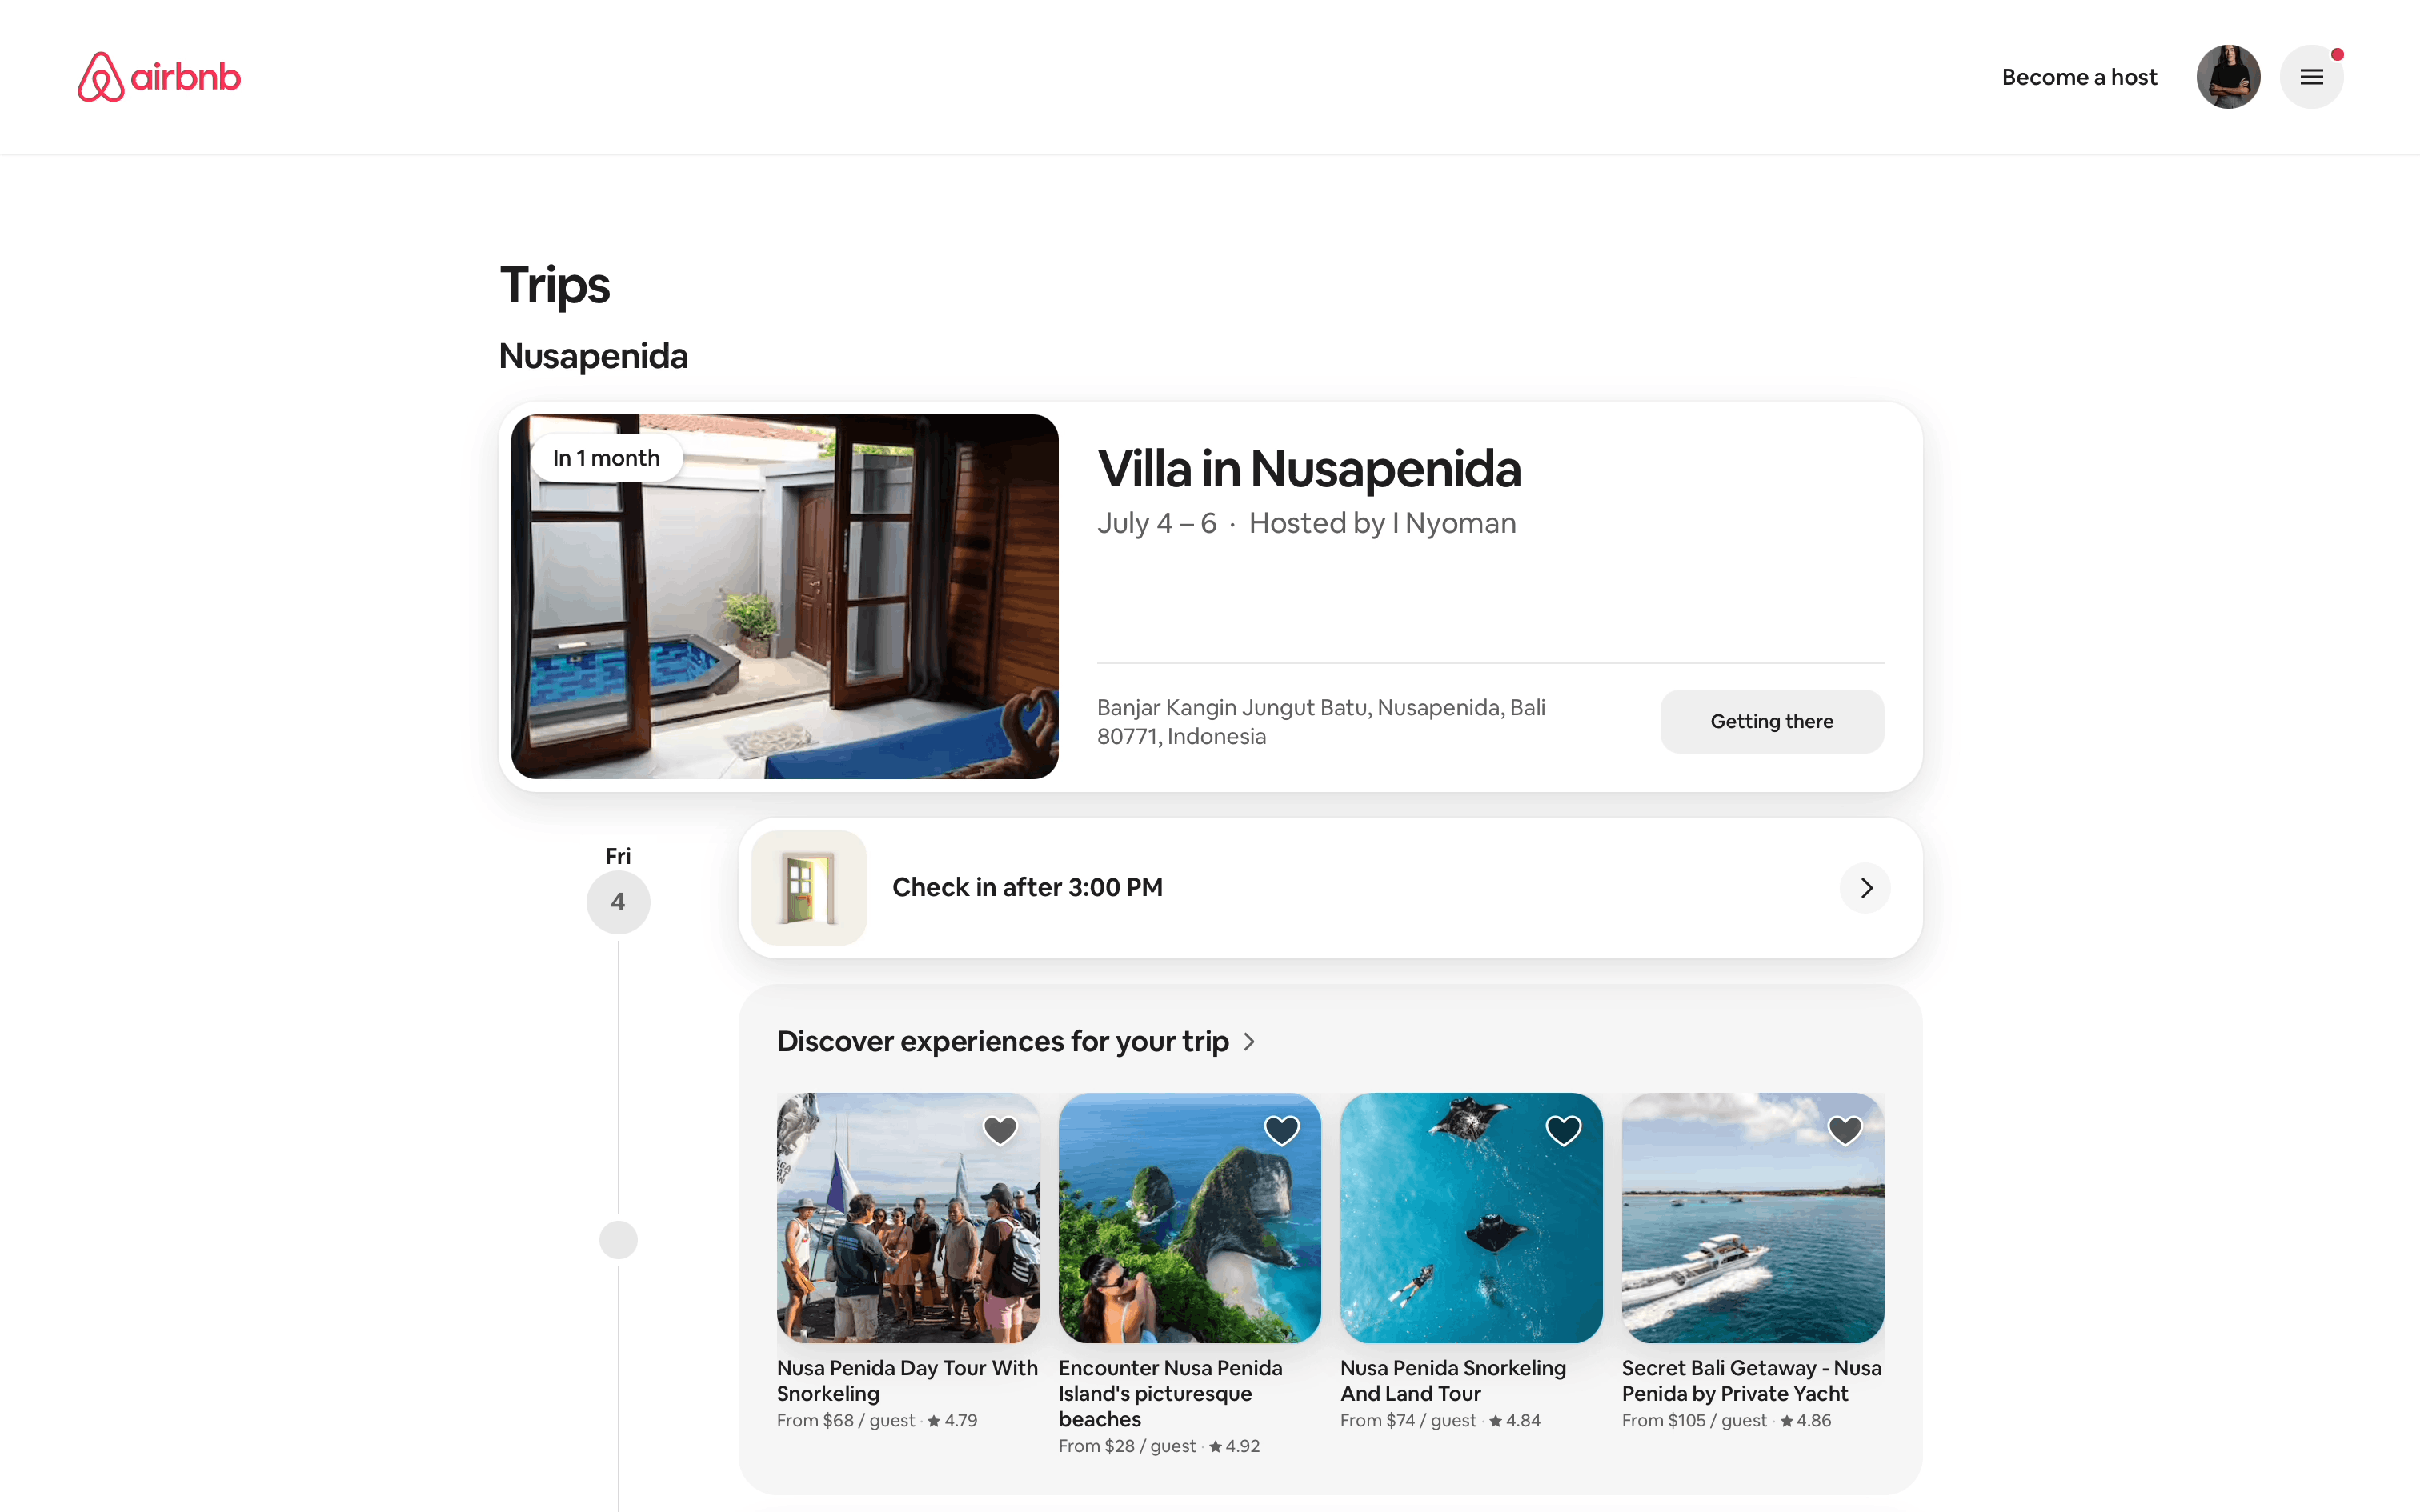The image size is (2420, 1512).
Task: Open Nusa Penida Snorkeling And Land Tour title
Action: [x=1453, y=1381]
